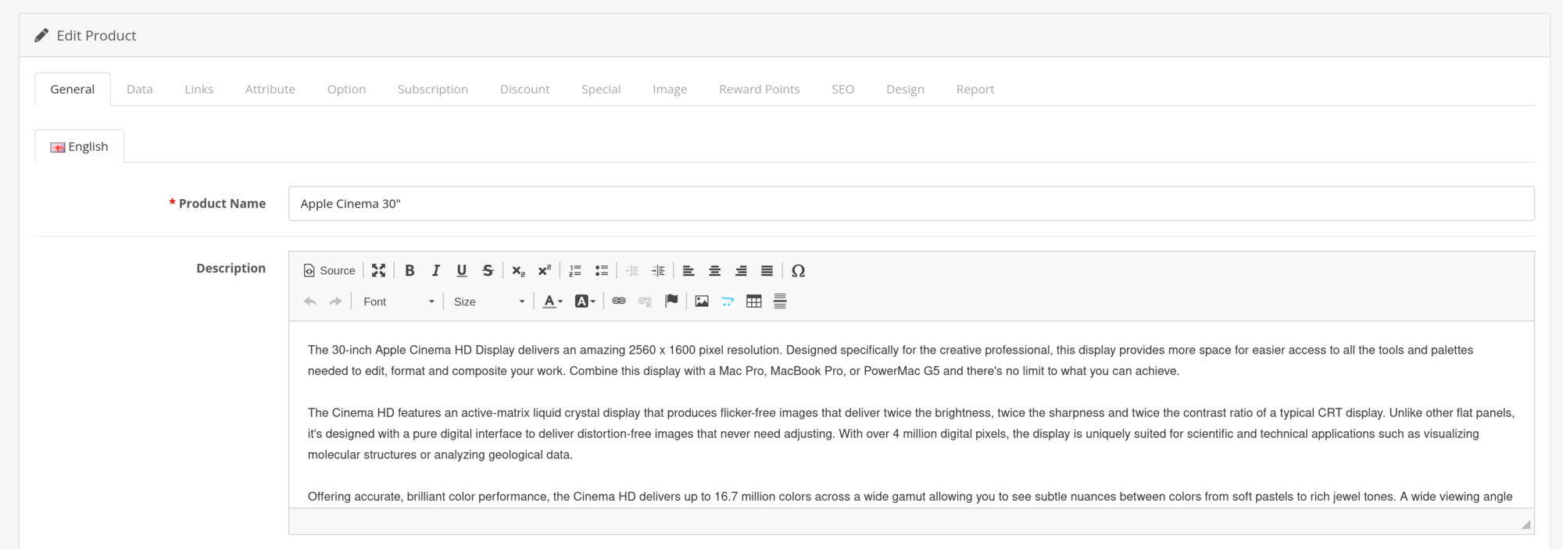Insert special character with Omega icon

click(x=798, y=270)
